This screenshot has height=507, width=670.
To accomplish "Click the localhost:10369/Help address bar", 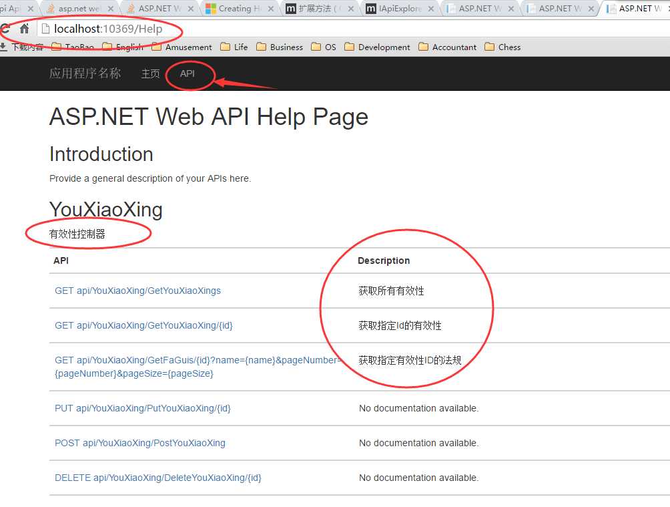I will pyautogui.click(x=354, y=29).
